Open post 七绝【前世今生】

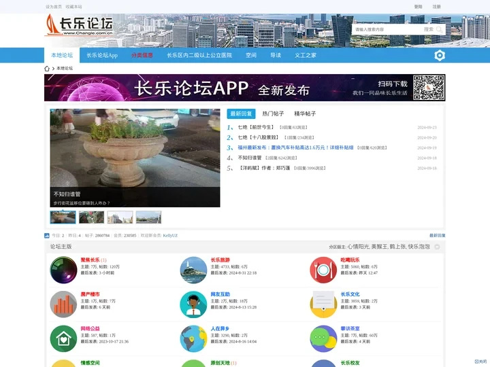click(256, 127)
